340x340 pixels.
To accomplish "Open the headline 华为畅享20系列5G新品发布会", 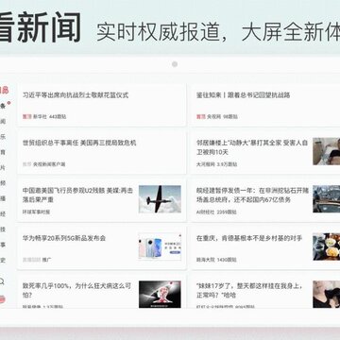I will tap(64, 238).
